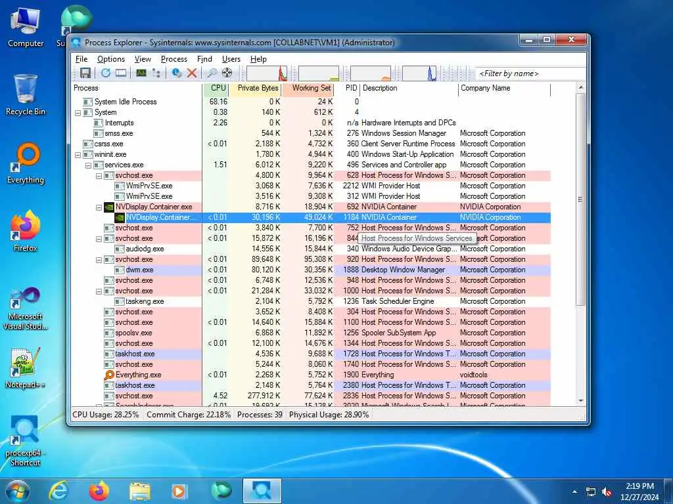Screen dimensions: 673x504
Task: Sort by Company Name column header
Action: click(505, 88)
